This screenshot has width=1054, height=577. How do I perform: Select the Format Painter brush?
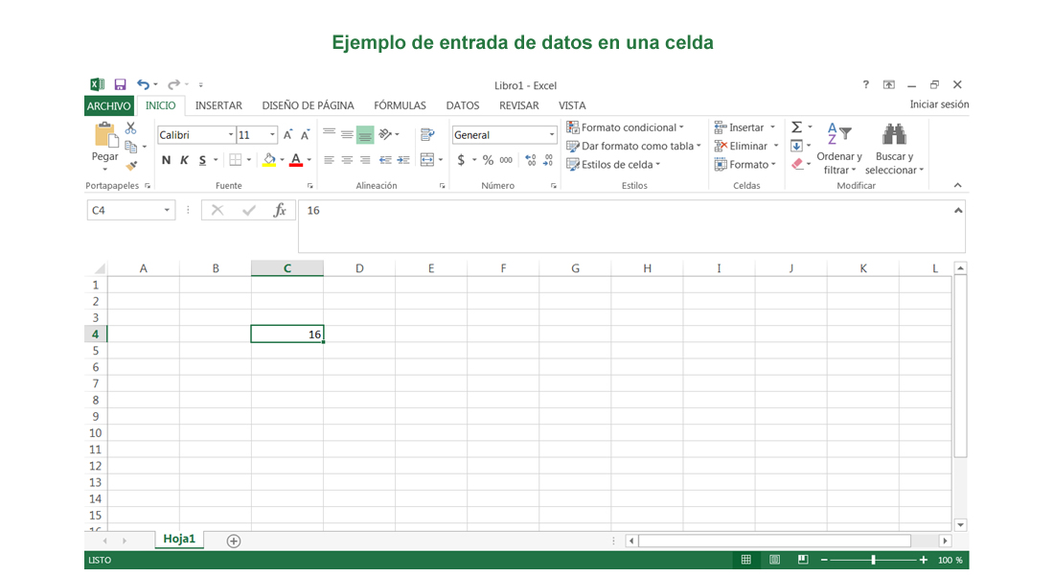pyautogui.click(x=131, y=165)
